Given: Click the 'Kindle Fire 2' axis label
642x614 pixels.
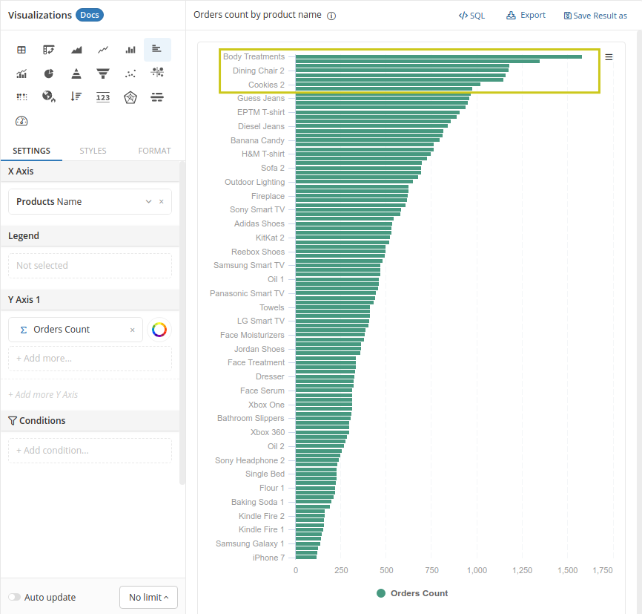Looking at the screenshot, I should click(x=262, y=516).
